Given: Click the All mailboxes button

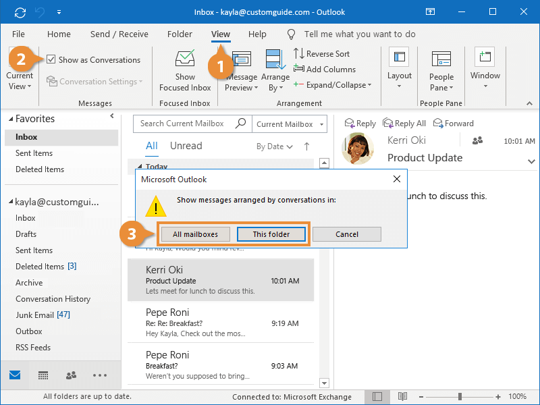Looking at the screenshot, I should (195, 234).
